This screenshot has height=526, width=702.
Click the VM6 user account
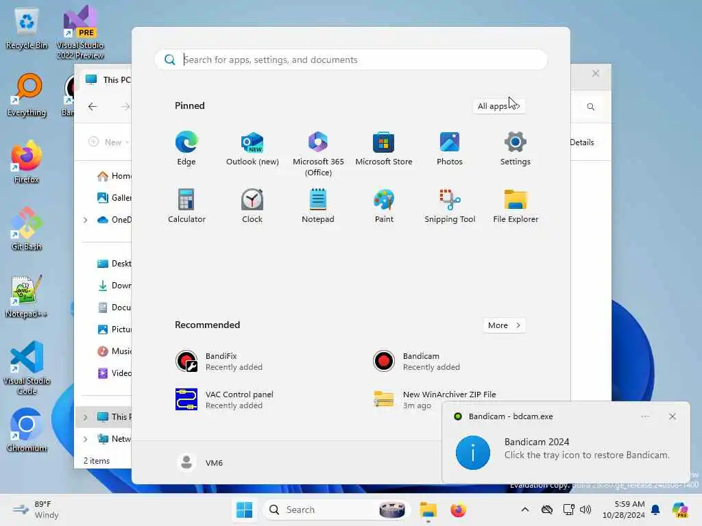(x=200, y=462)
